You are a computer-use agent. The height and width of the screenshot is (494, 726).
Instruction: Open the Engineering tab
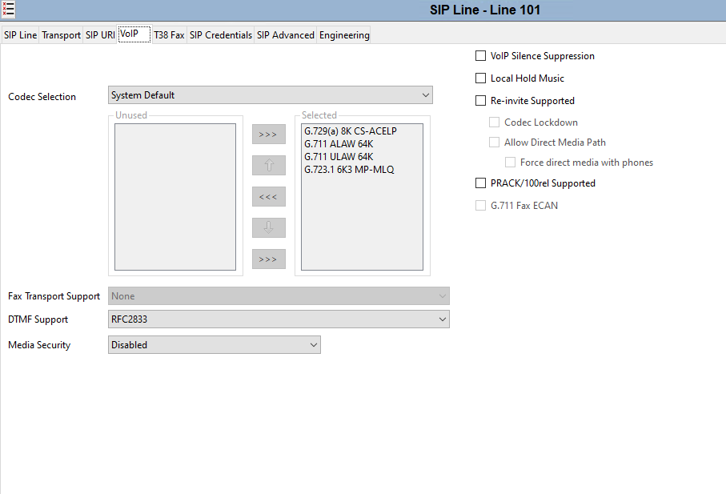pos(344,35)
